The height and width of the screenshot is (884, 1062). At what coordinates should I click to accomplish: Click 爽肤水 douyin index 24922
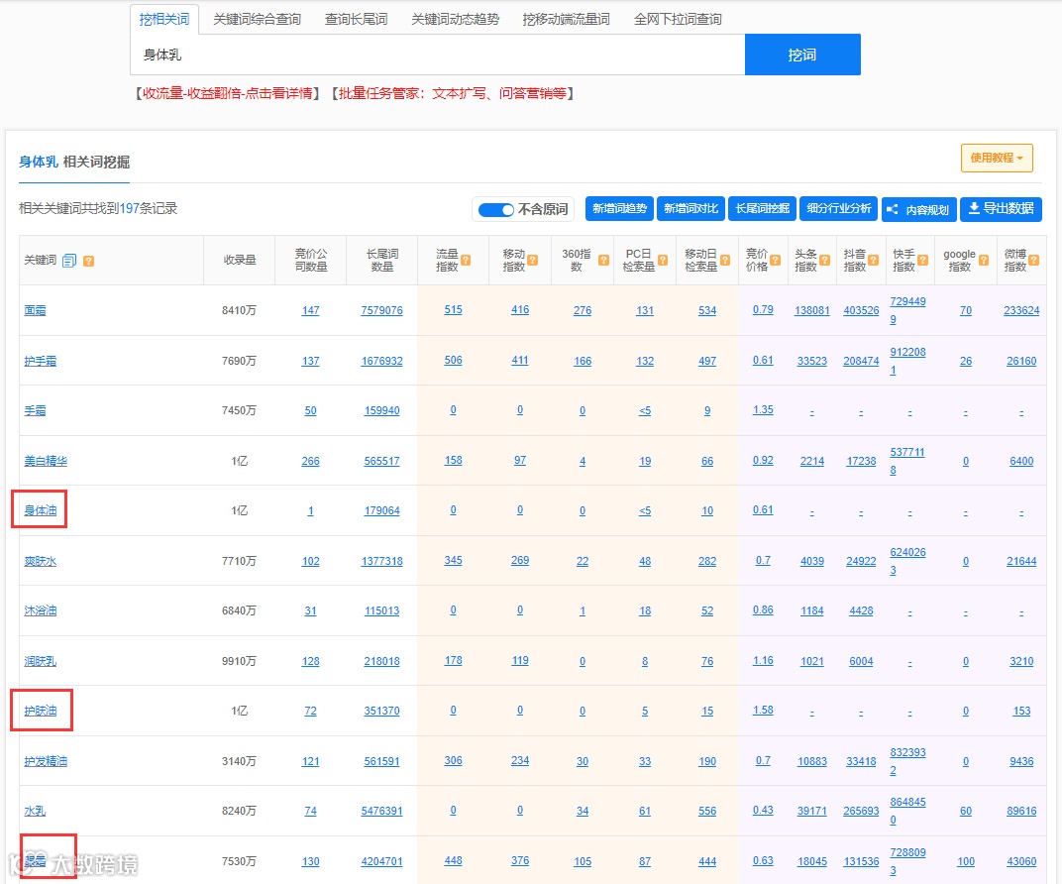[x=862, y=562]
